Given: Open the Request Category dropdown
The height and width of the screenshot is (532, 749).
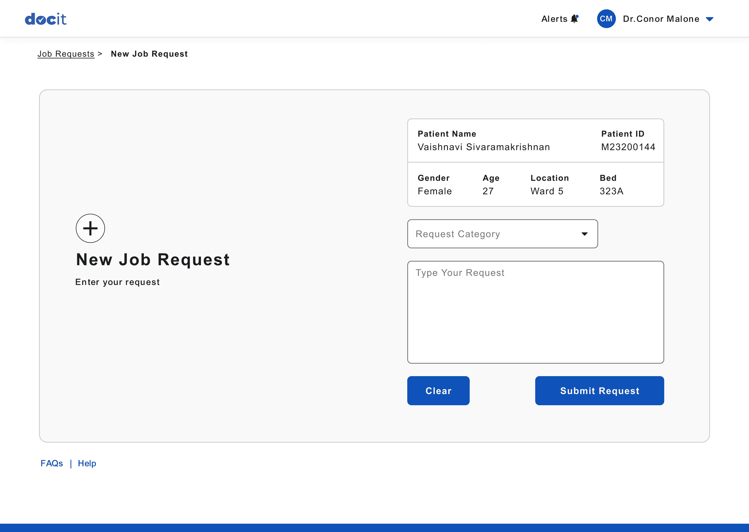Looking at the screenshot, I should click(x=502, y=234).
